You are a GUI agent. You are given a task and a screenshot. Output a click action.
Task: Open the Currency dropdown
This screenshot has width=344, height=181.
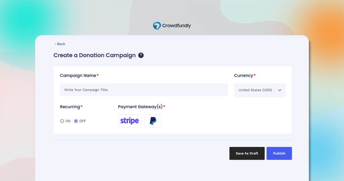pyautogui.click(x=260, y=90)
